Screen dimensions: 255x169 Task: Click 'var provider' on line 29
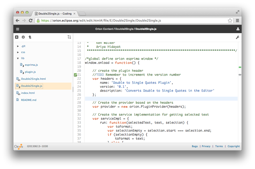[104, 107]
